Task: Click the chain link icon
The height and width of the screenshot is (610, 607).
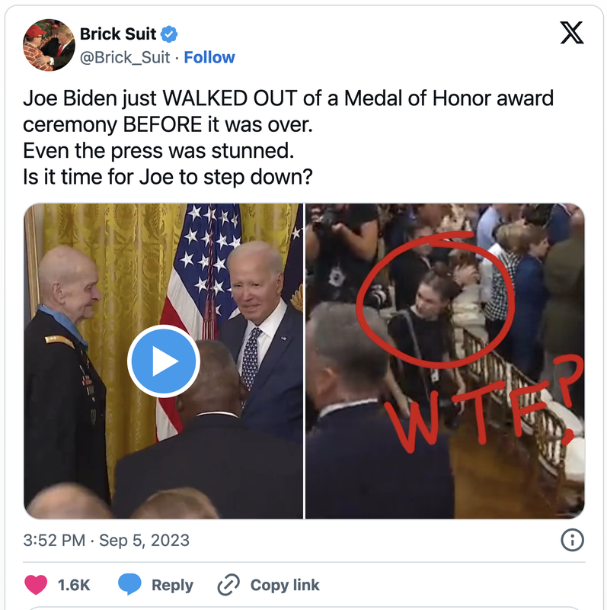Action: tap(228, 585)
